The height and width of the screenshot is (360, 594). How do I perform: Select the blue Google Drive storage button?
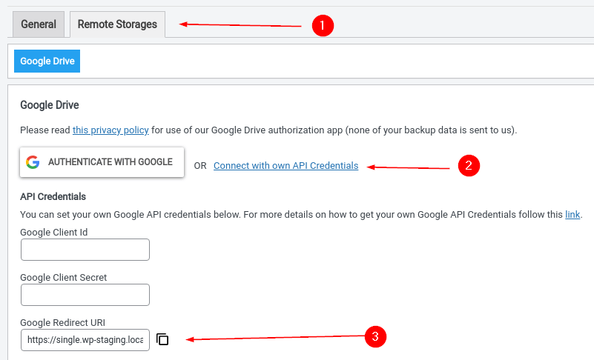coord(47,61)
